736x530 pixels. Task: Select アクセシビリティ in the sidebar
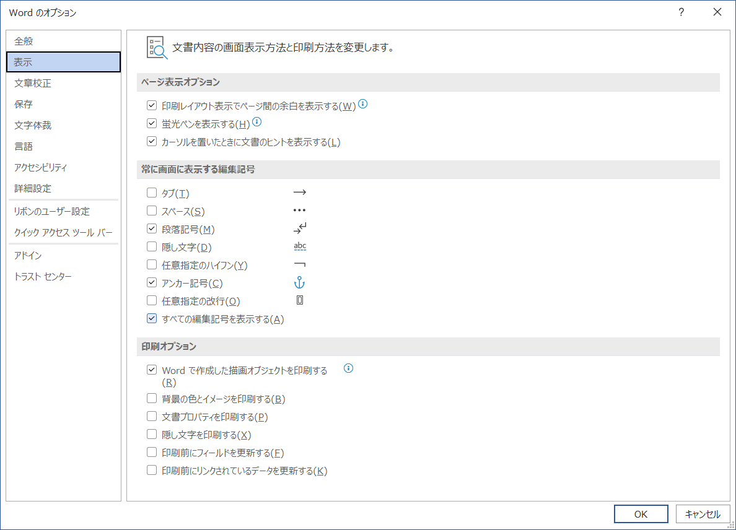pos(63,167)
